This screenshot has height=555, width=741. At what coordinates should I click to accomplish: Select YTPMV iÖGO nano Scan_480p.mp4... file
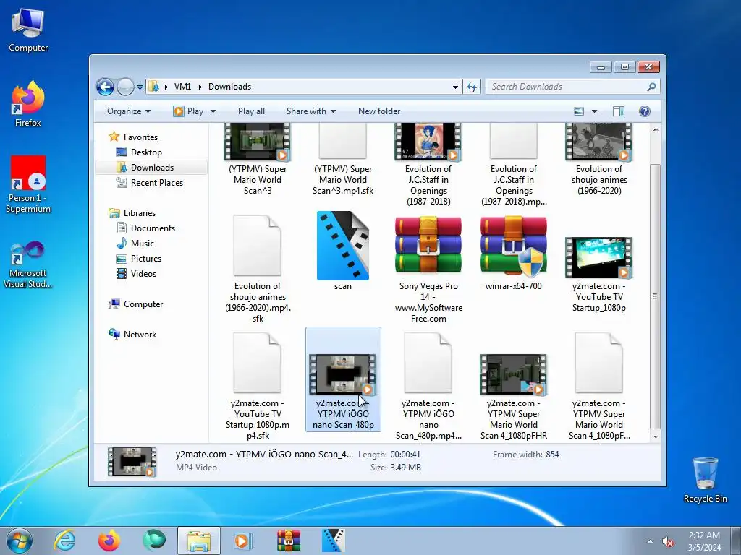click(x=428, y=386)
